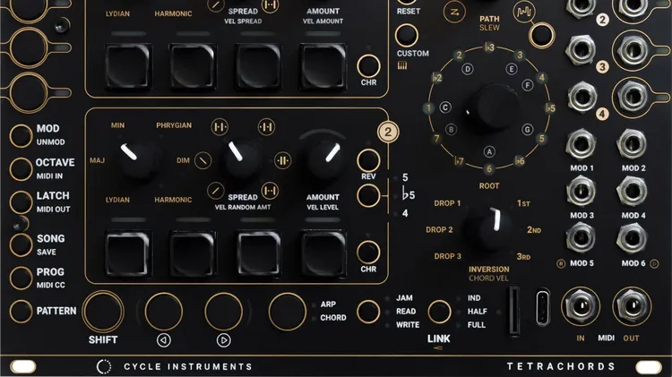Viewport: 672px width, 377px height.
Task: Select the top-right spread icon in section 2
Action: click(266, 127)
